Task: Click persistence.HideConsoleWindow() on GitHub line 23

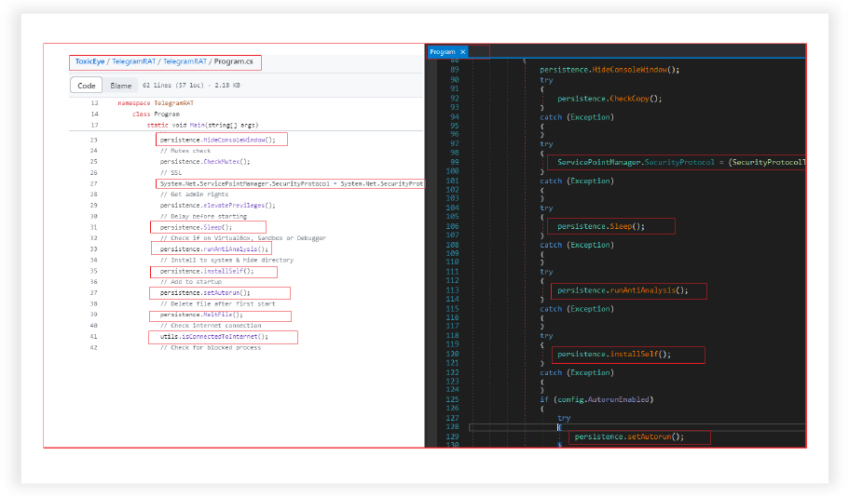Action: pos(218,140)
